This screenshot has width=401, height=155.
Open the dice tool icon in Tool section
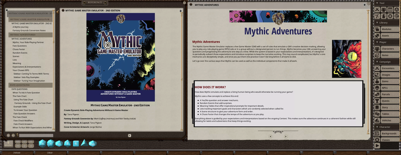click(x=397, y=10)
